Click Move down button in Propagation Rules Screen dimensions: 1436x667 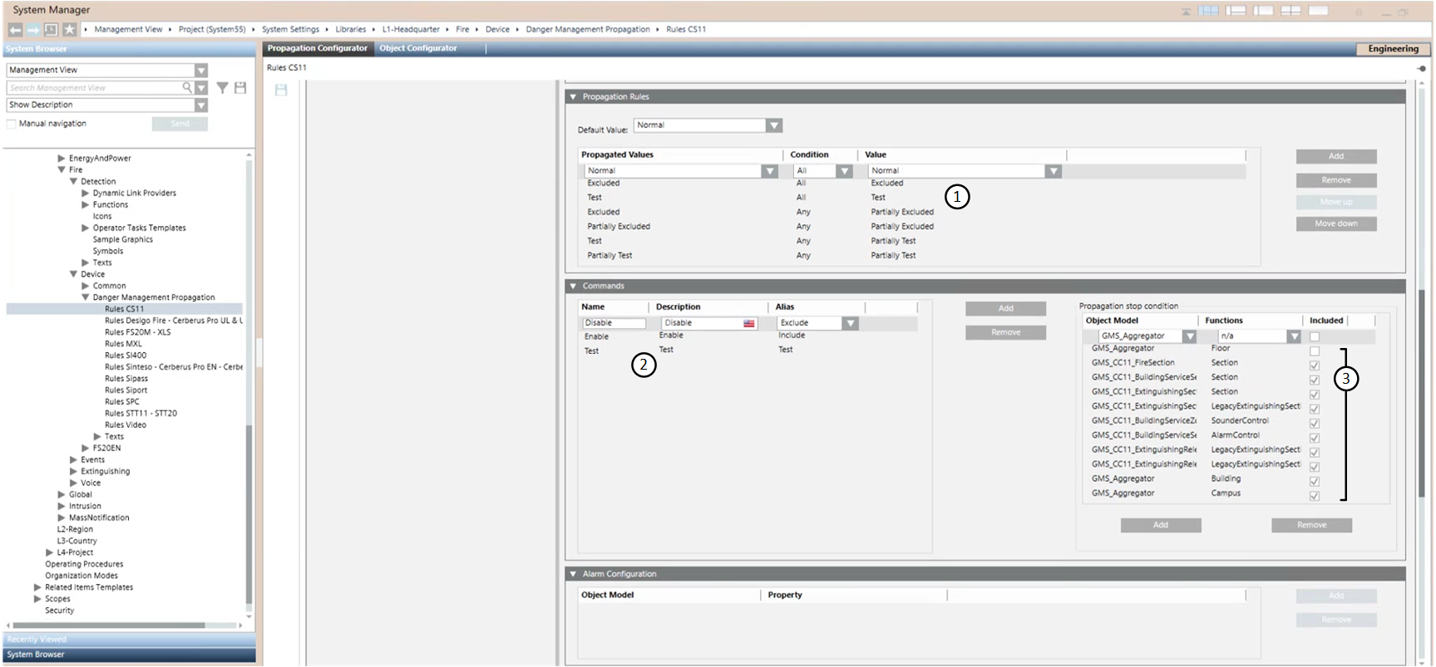click(1335, 223)
